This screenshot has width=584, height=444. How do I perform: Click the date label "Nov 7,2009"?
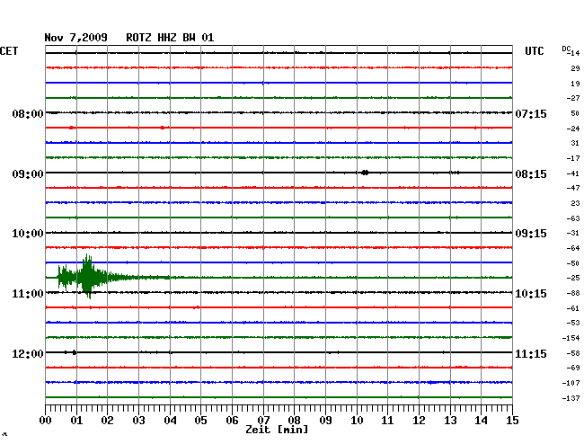click(75, 38)
